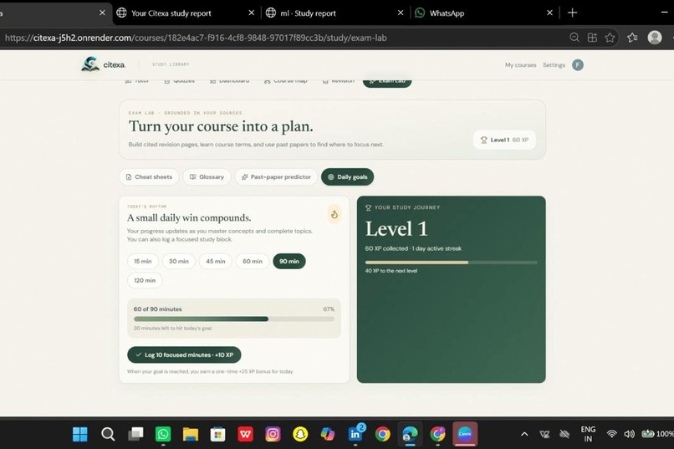The height and width of the screenshot is (449, 674).
Task: Open the favorites list icon
Action: (632, 38)
